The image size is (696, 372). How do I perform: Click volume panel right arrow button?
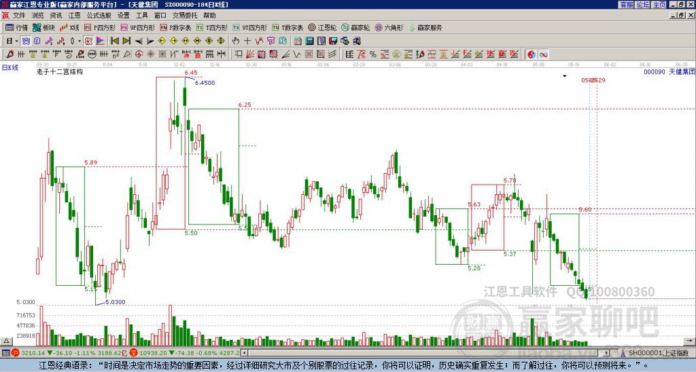pos(691,341)
